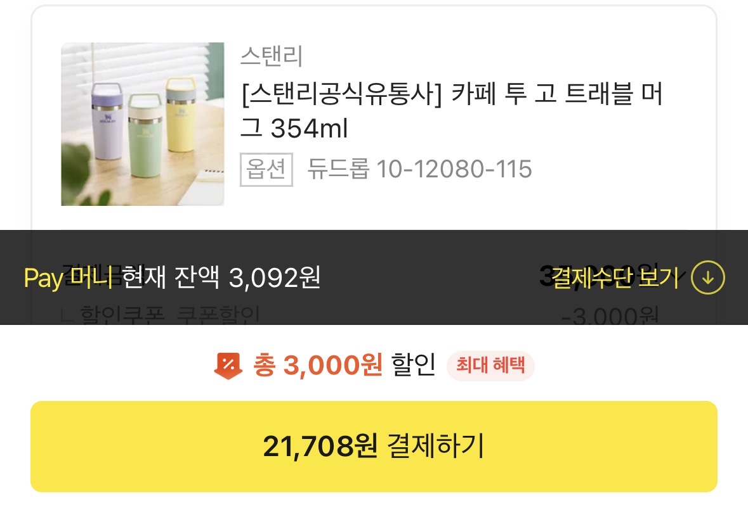Click the 현재 잔액 3,092원 balance text

pyautogui.click(x=221, y=277)
